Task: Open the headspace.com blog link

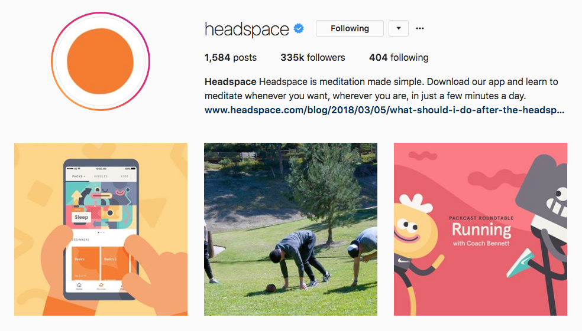Action: (384, 110)
